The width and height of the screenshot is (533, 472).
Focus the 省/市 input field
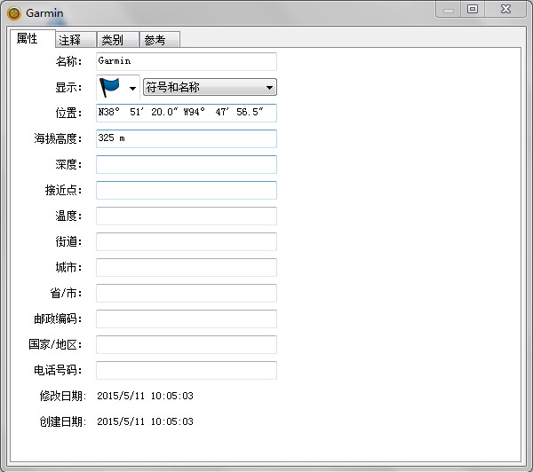pyautogui.click(x=186, y=293)
